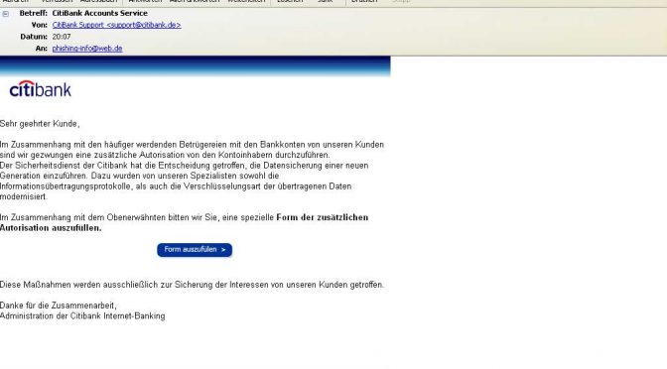Collapse the message header details
The image size is (667, 369).
click(x=6, y=14)
